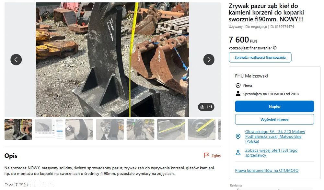
Task: Click the main ripper tooth photo
Action: click(112, 60)
